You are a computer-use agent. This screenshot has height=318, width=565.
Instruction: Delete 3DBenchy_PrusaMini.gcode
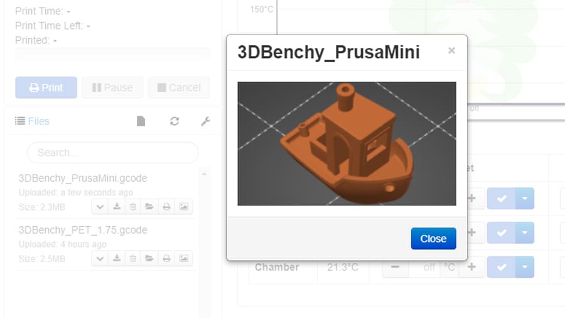[x=133, y=207]
